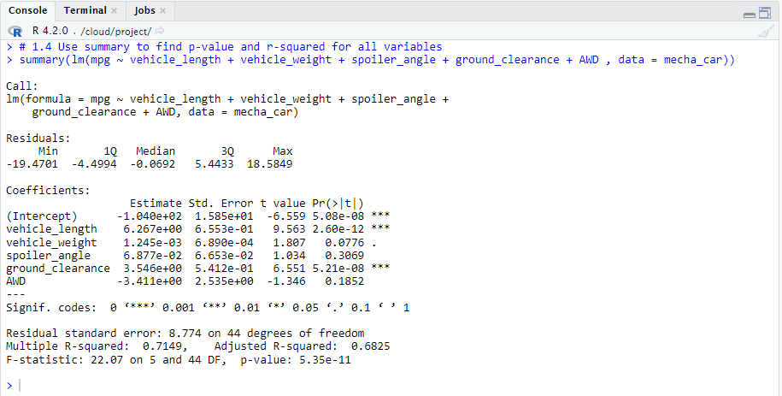Click the Residual standard error line
782x396 pixels.
(x=185, y=333)
